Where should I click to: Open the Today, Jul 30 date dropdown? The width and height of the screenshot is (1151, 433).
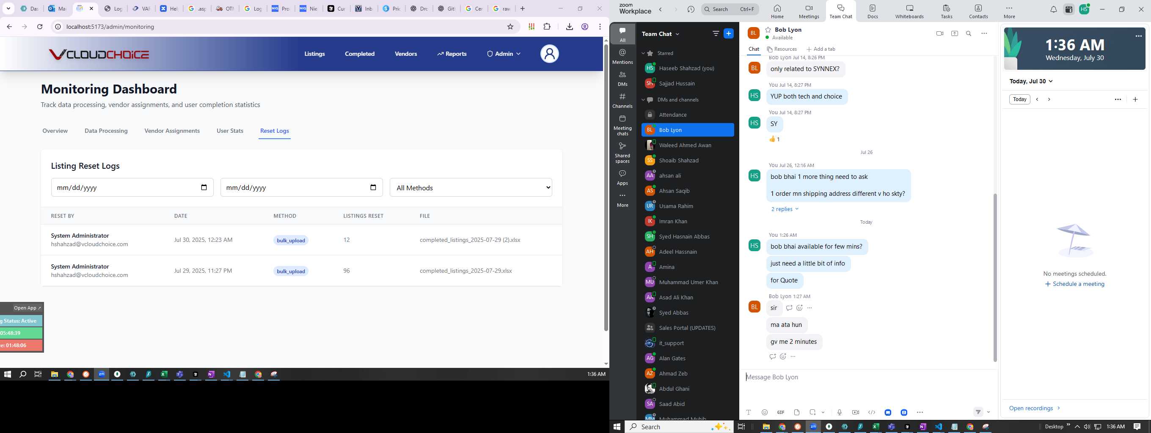pyautogui.click(x=1031, y=81)
